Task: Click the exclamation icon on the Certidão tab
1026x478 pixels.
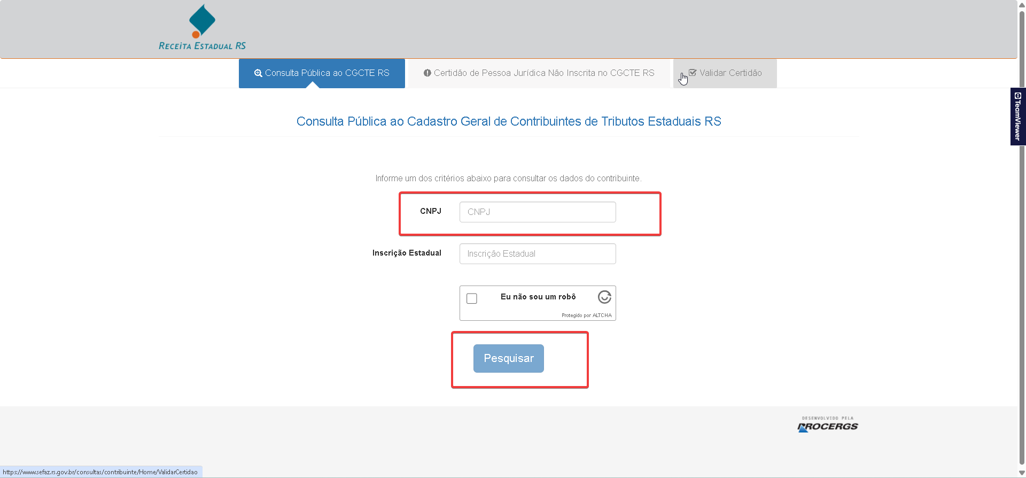Action: pyautogui.click(x=428, y=73)
